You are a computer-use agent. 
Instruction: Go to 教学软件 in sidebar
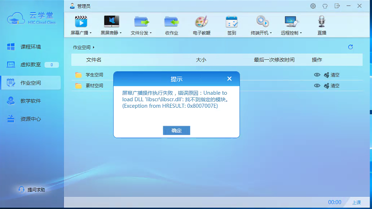(31, 101)
